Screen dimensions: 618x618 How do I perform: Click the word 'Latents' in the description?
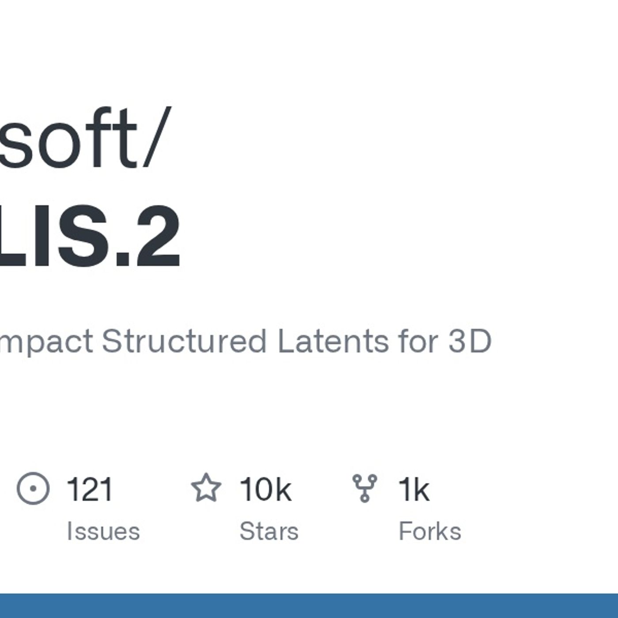coord(333,341)
